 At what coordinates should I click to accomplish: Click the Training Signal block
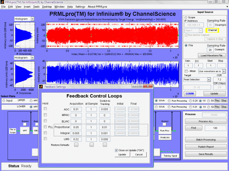pos(170,156)
